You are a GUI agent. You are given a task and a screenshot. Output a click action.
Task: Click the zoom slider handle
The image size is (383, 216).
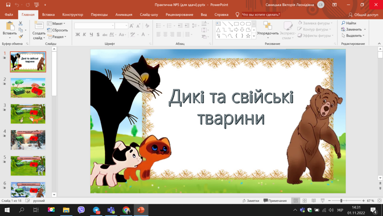[341, 200]
